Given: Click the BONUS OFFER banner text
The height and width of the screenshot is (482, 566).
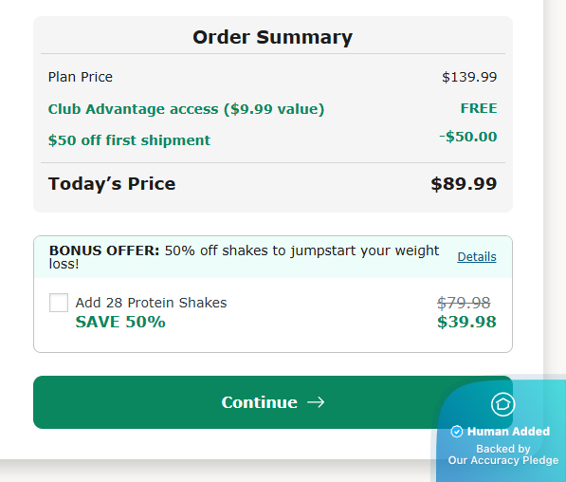Looking at the screenshot, I should (x=244, y=257).
